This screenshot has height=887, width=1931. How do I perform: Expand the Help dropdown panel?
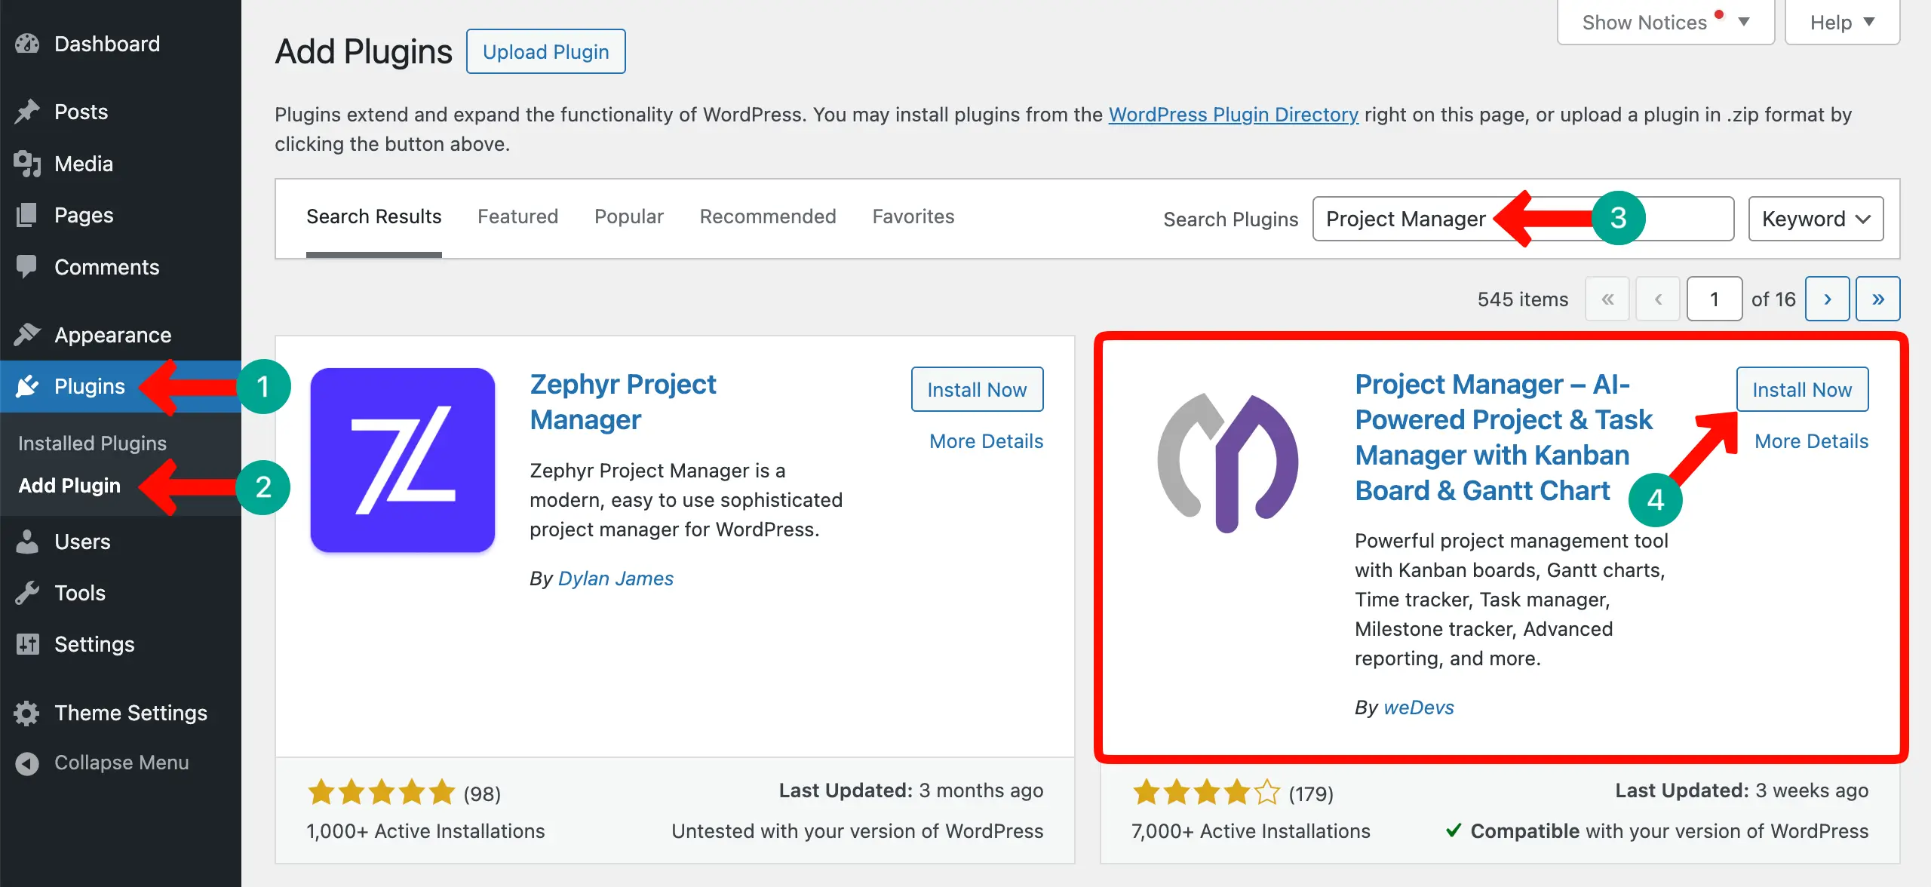[x=1841, y=22]
